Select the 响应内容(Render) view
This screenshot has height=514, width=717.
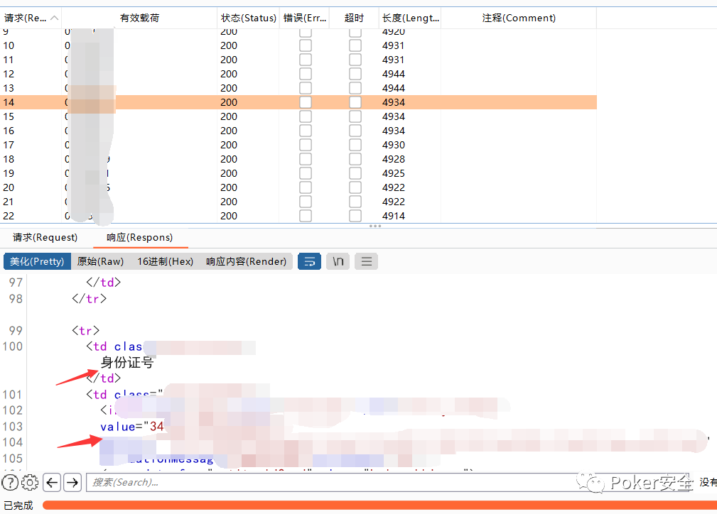pyautogui.click(x=247, y=261)
